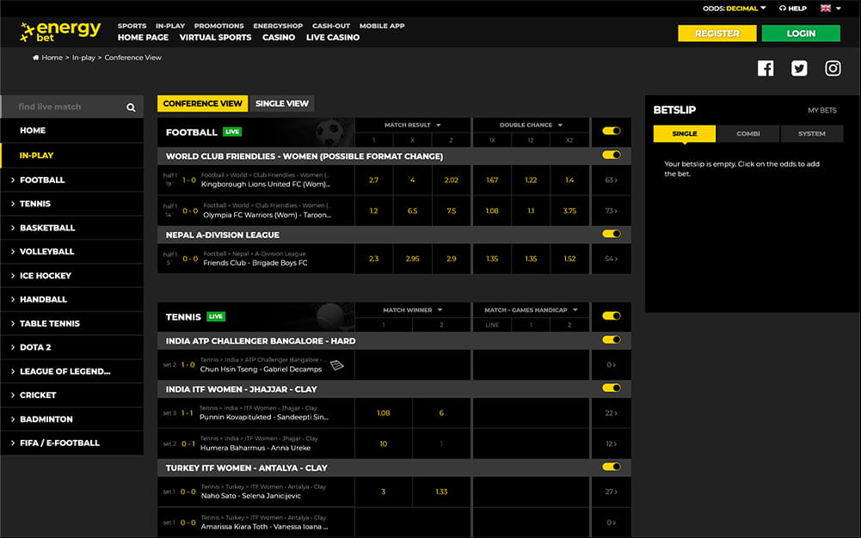861x538 pixels.
Task: Expand Football in the sidebar
Action: click(x=72, y=180)
